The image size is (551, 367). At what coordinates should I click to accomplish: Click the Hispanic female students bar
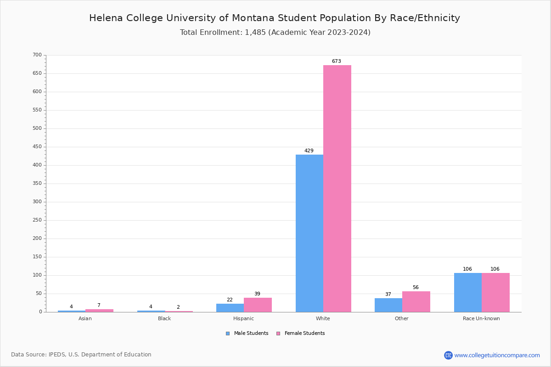click(258, 305)
